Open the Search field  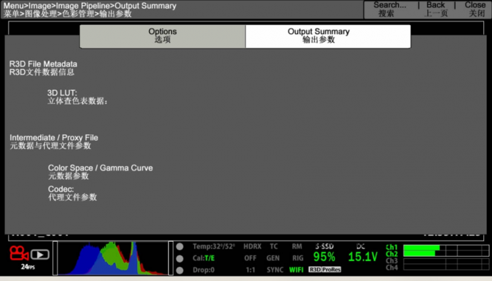[389, 9]
